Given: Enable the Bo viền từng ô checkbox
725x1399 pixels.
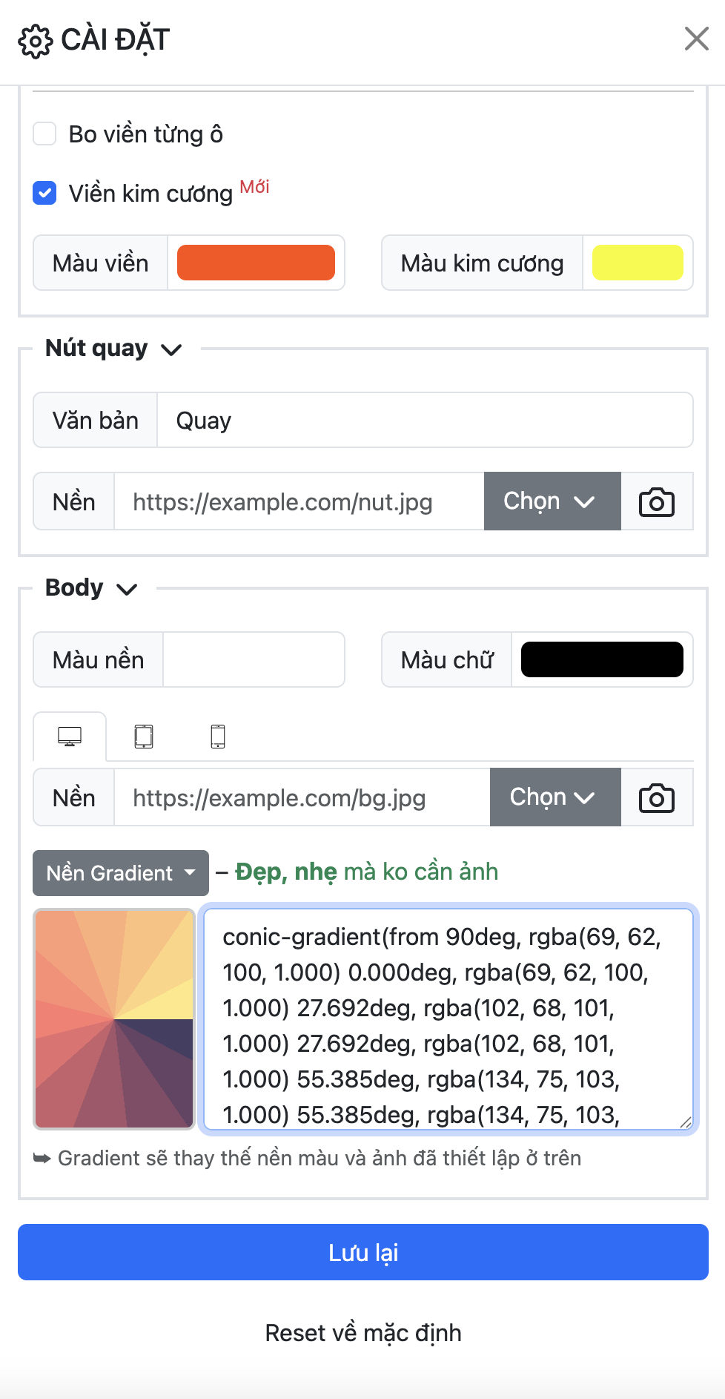Looking at the screenshot, I should pos(45,134).
